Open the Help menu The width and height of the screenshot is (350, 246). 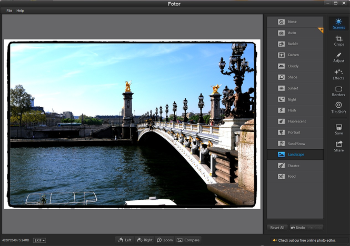20,11
